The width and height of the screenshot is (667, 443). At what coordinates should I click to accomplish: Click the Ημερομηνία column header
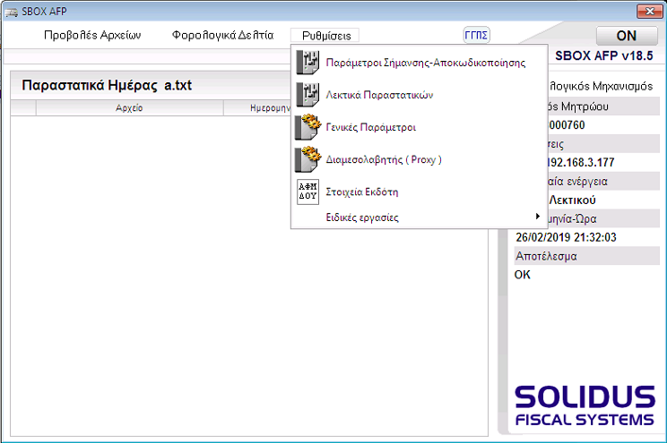[x=257, y=108]
